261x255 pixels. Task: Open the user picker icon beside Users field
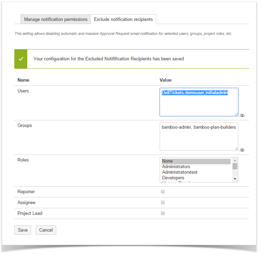(x=242, y=115)
